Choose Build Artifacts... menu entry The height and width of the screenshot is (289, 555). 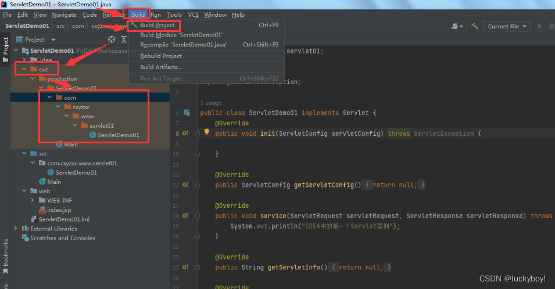click(206, 67)
